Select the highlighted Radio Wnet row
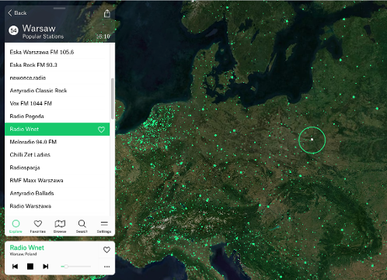Image resolution: width=387 pixels, height=280 pixels. point(58,129)
